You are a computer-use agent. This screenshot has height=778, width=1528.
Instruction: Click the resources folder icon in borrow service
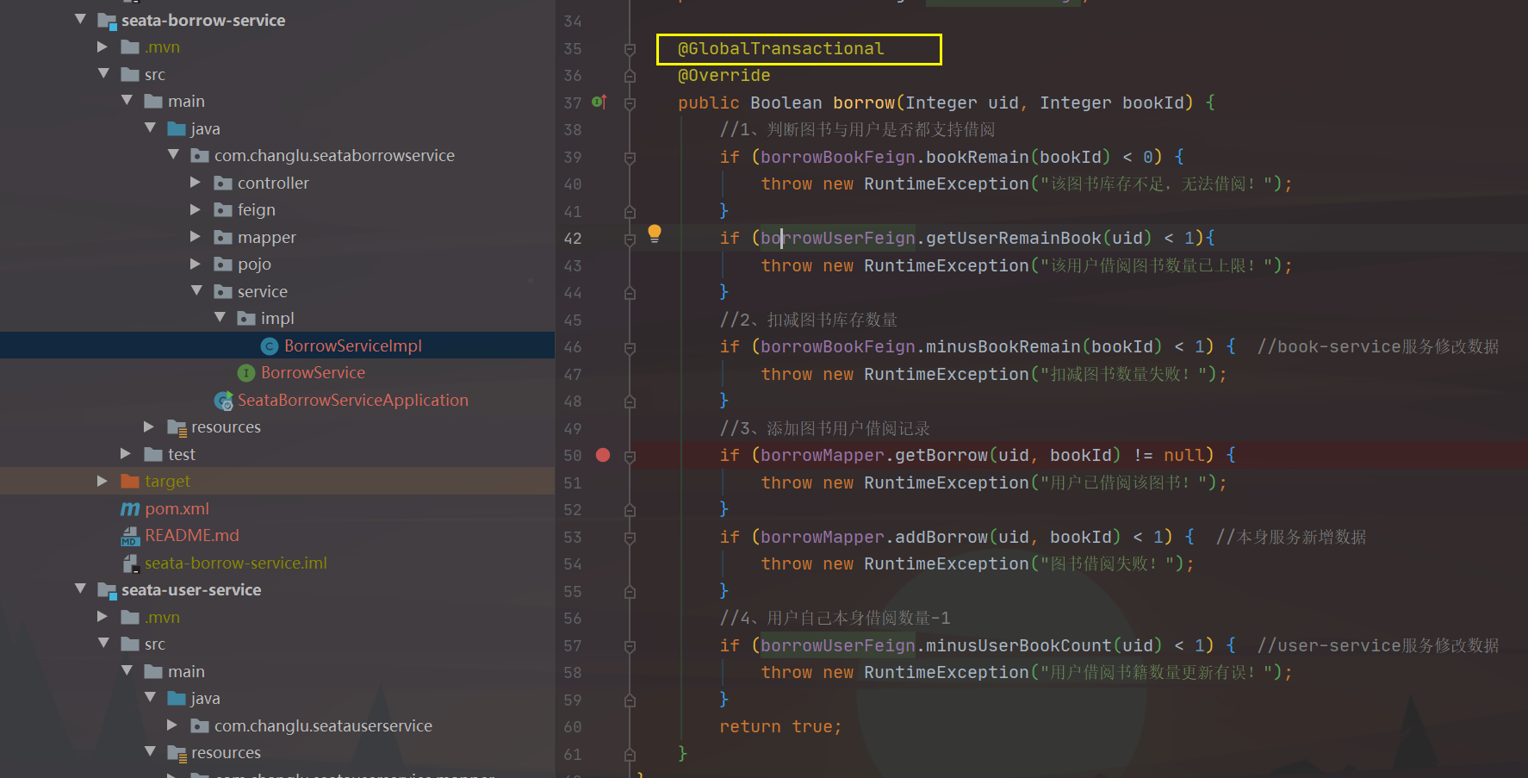177,427
